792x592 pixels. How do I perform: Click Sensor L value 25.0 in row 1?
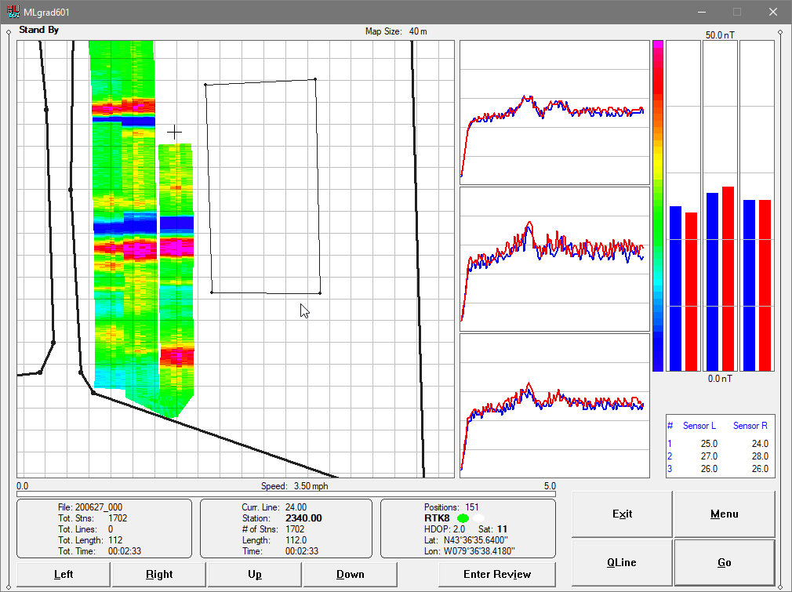tap(709, 444)
